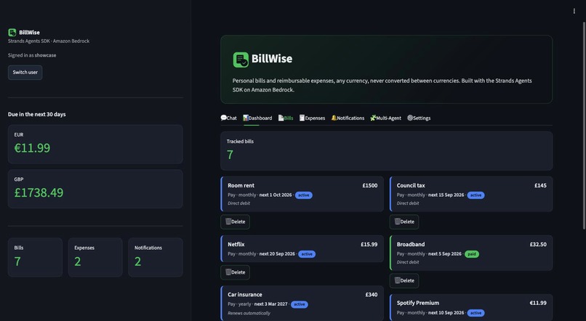Open the Notifications tab
This screenshot has width=586, height=321.
click(x=348, y=118)
